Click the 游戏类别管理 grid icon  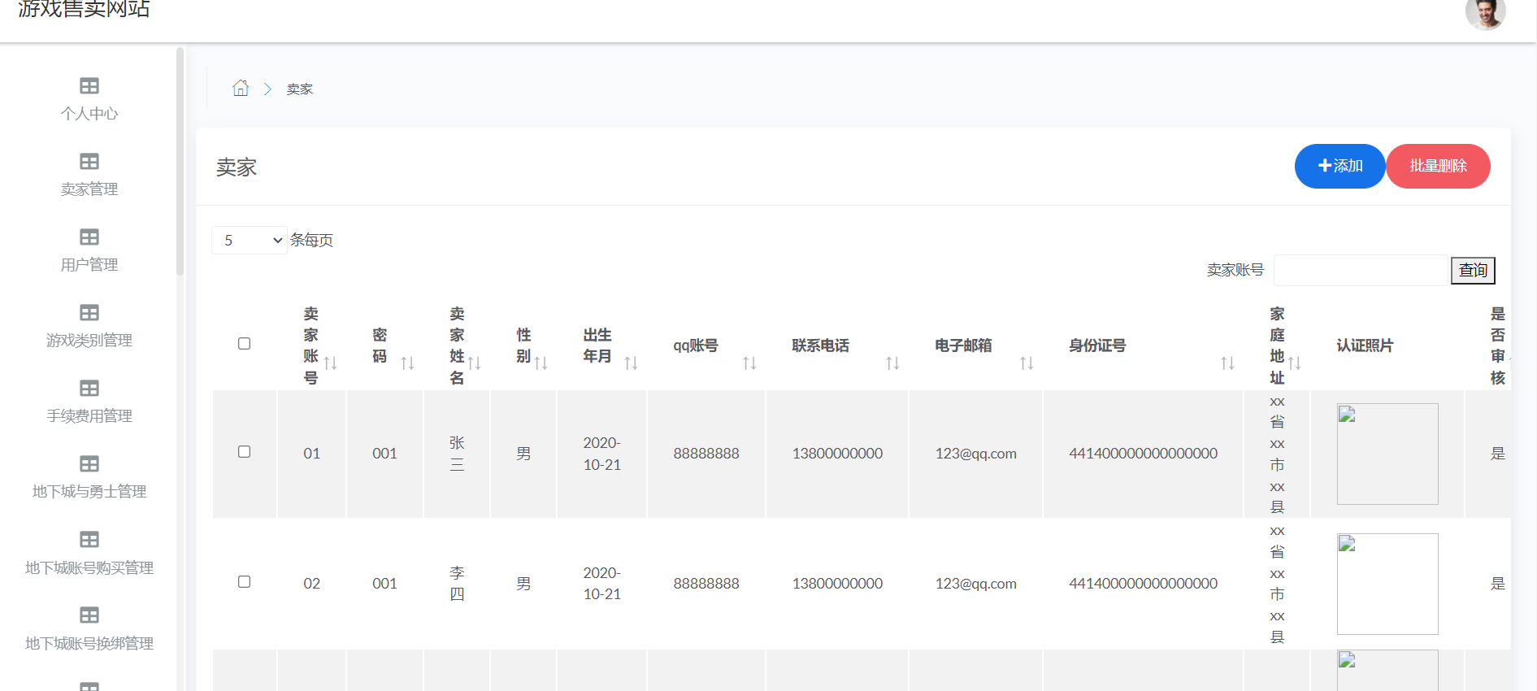pyautogui.click(x=89, y=312)
